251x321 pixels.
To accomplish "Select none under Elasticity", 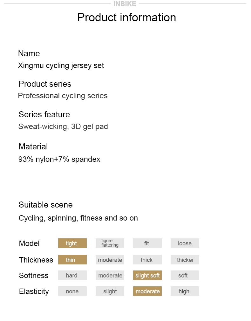I will click(x=72, y=291).
